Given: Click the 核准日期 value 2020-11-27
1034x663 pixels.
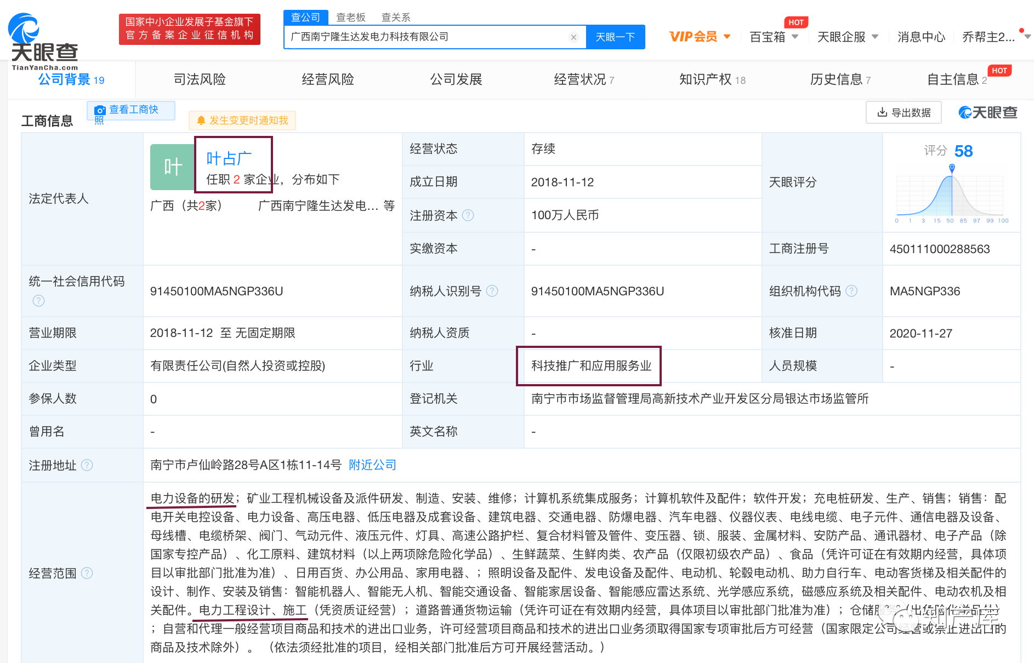Looking at the screenshot, I should [921, 333].
